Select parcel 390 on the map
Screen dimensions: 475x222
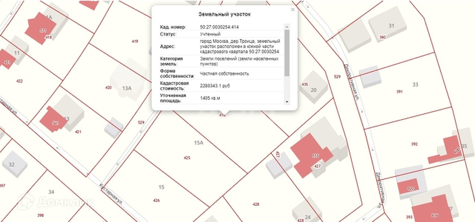[x=383, y=37]
